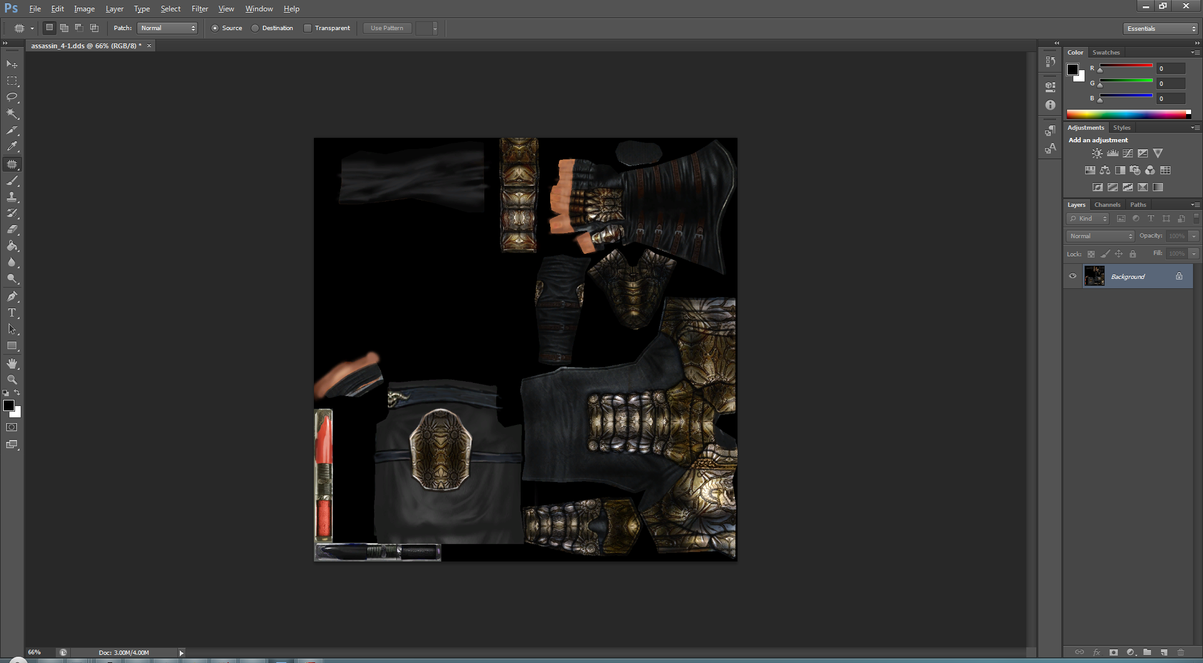Choose the Horizontal Type tool
This screenshot has height=663, width=1203.
coord(12,313)
